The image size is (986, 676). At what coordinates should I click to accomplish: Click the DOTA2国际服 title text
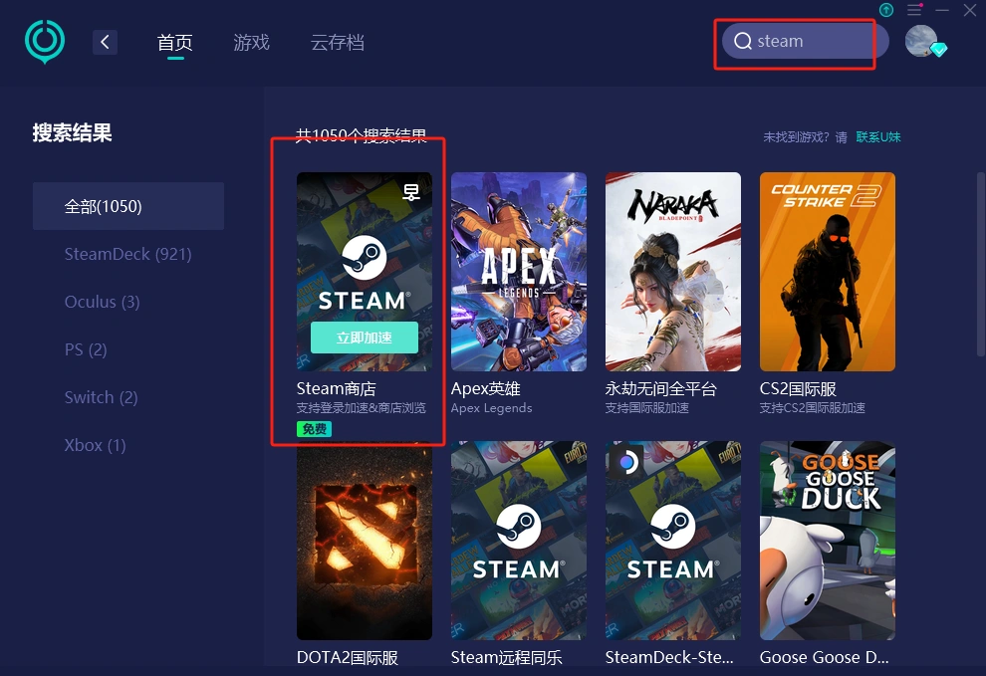348,657
